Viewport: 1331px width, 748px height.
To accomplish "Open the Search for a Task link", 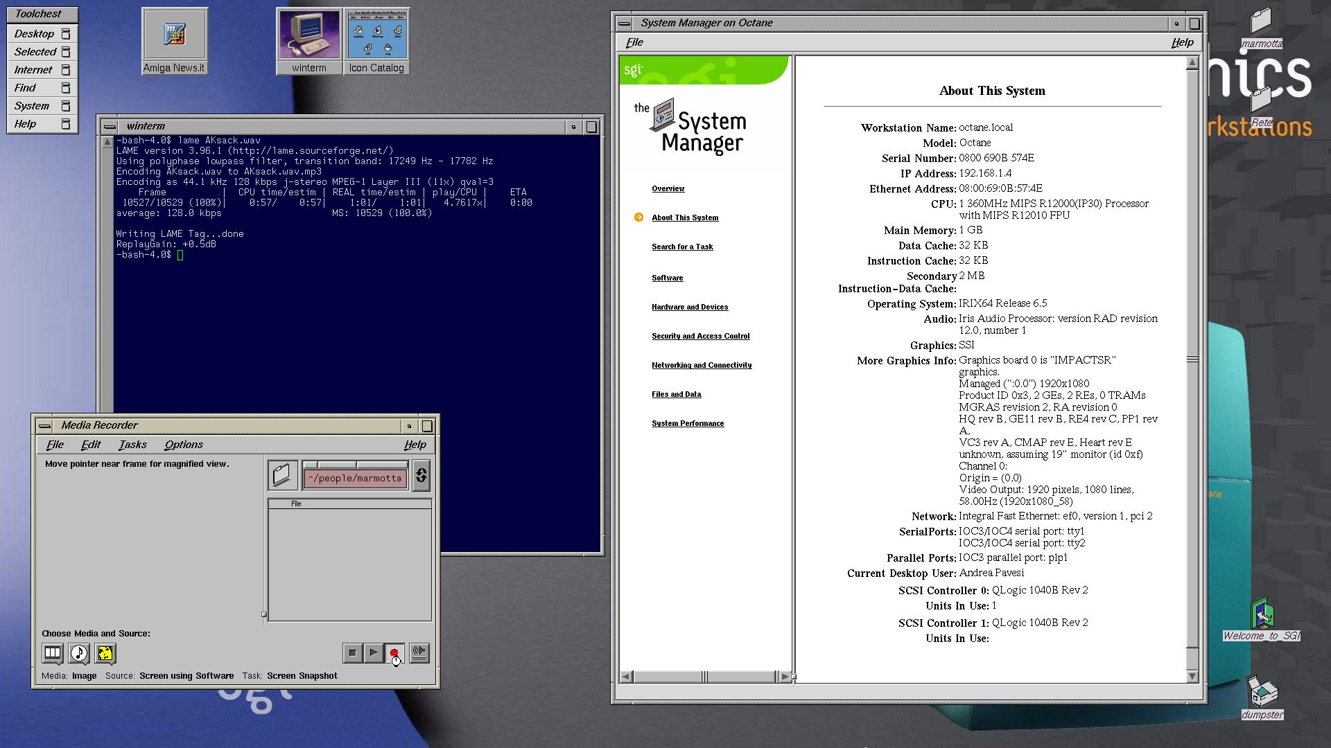I will click(x=682, y=247).
